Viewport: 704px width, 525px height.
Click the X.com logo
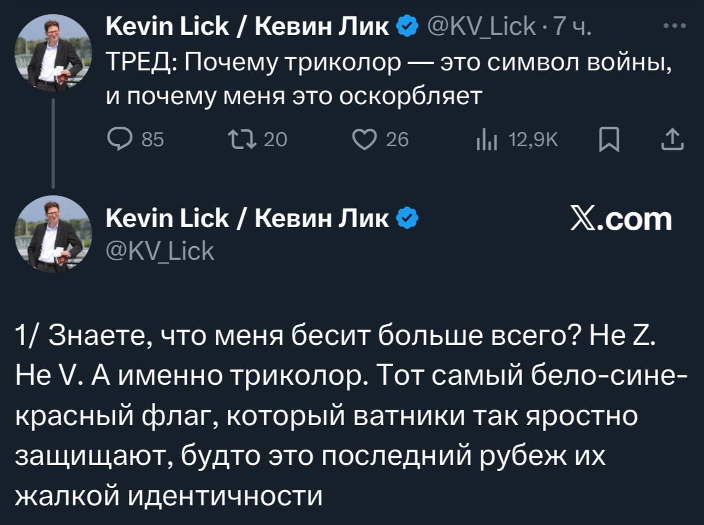[621, 219]
